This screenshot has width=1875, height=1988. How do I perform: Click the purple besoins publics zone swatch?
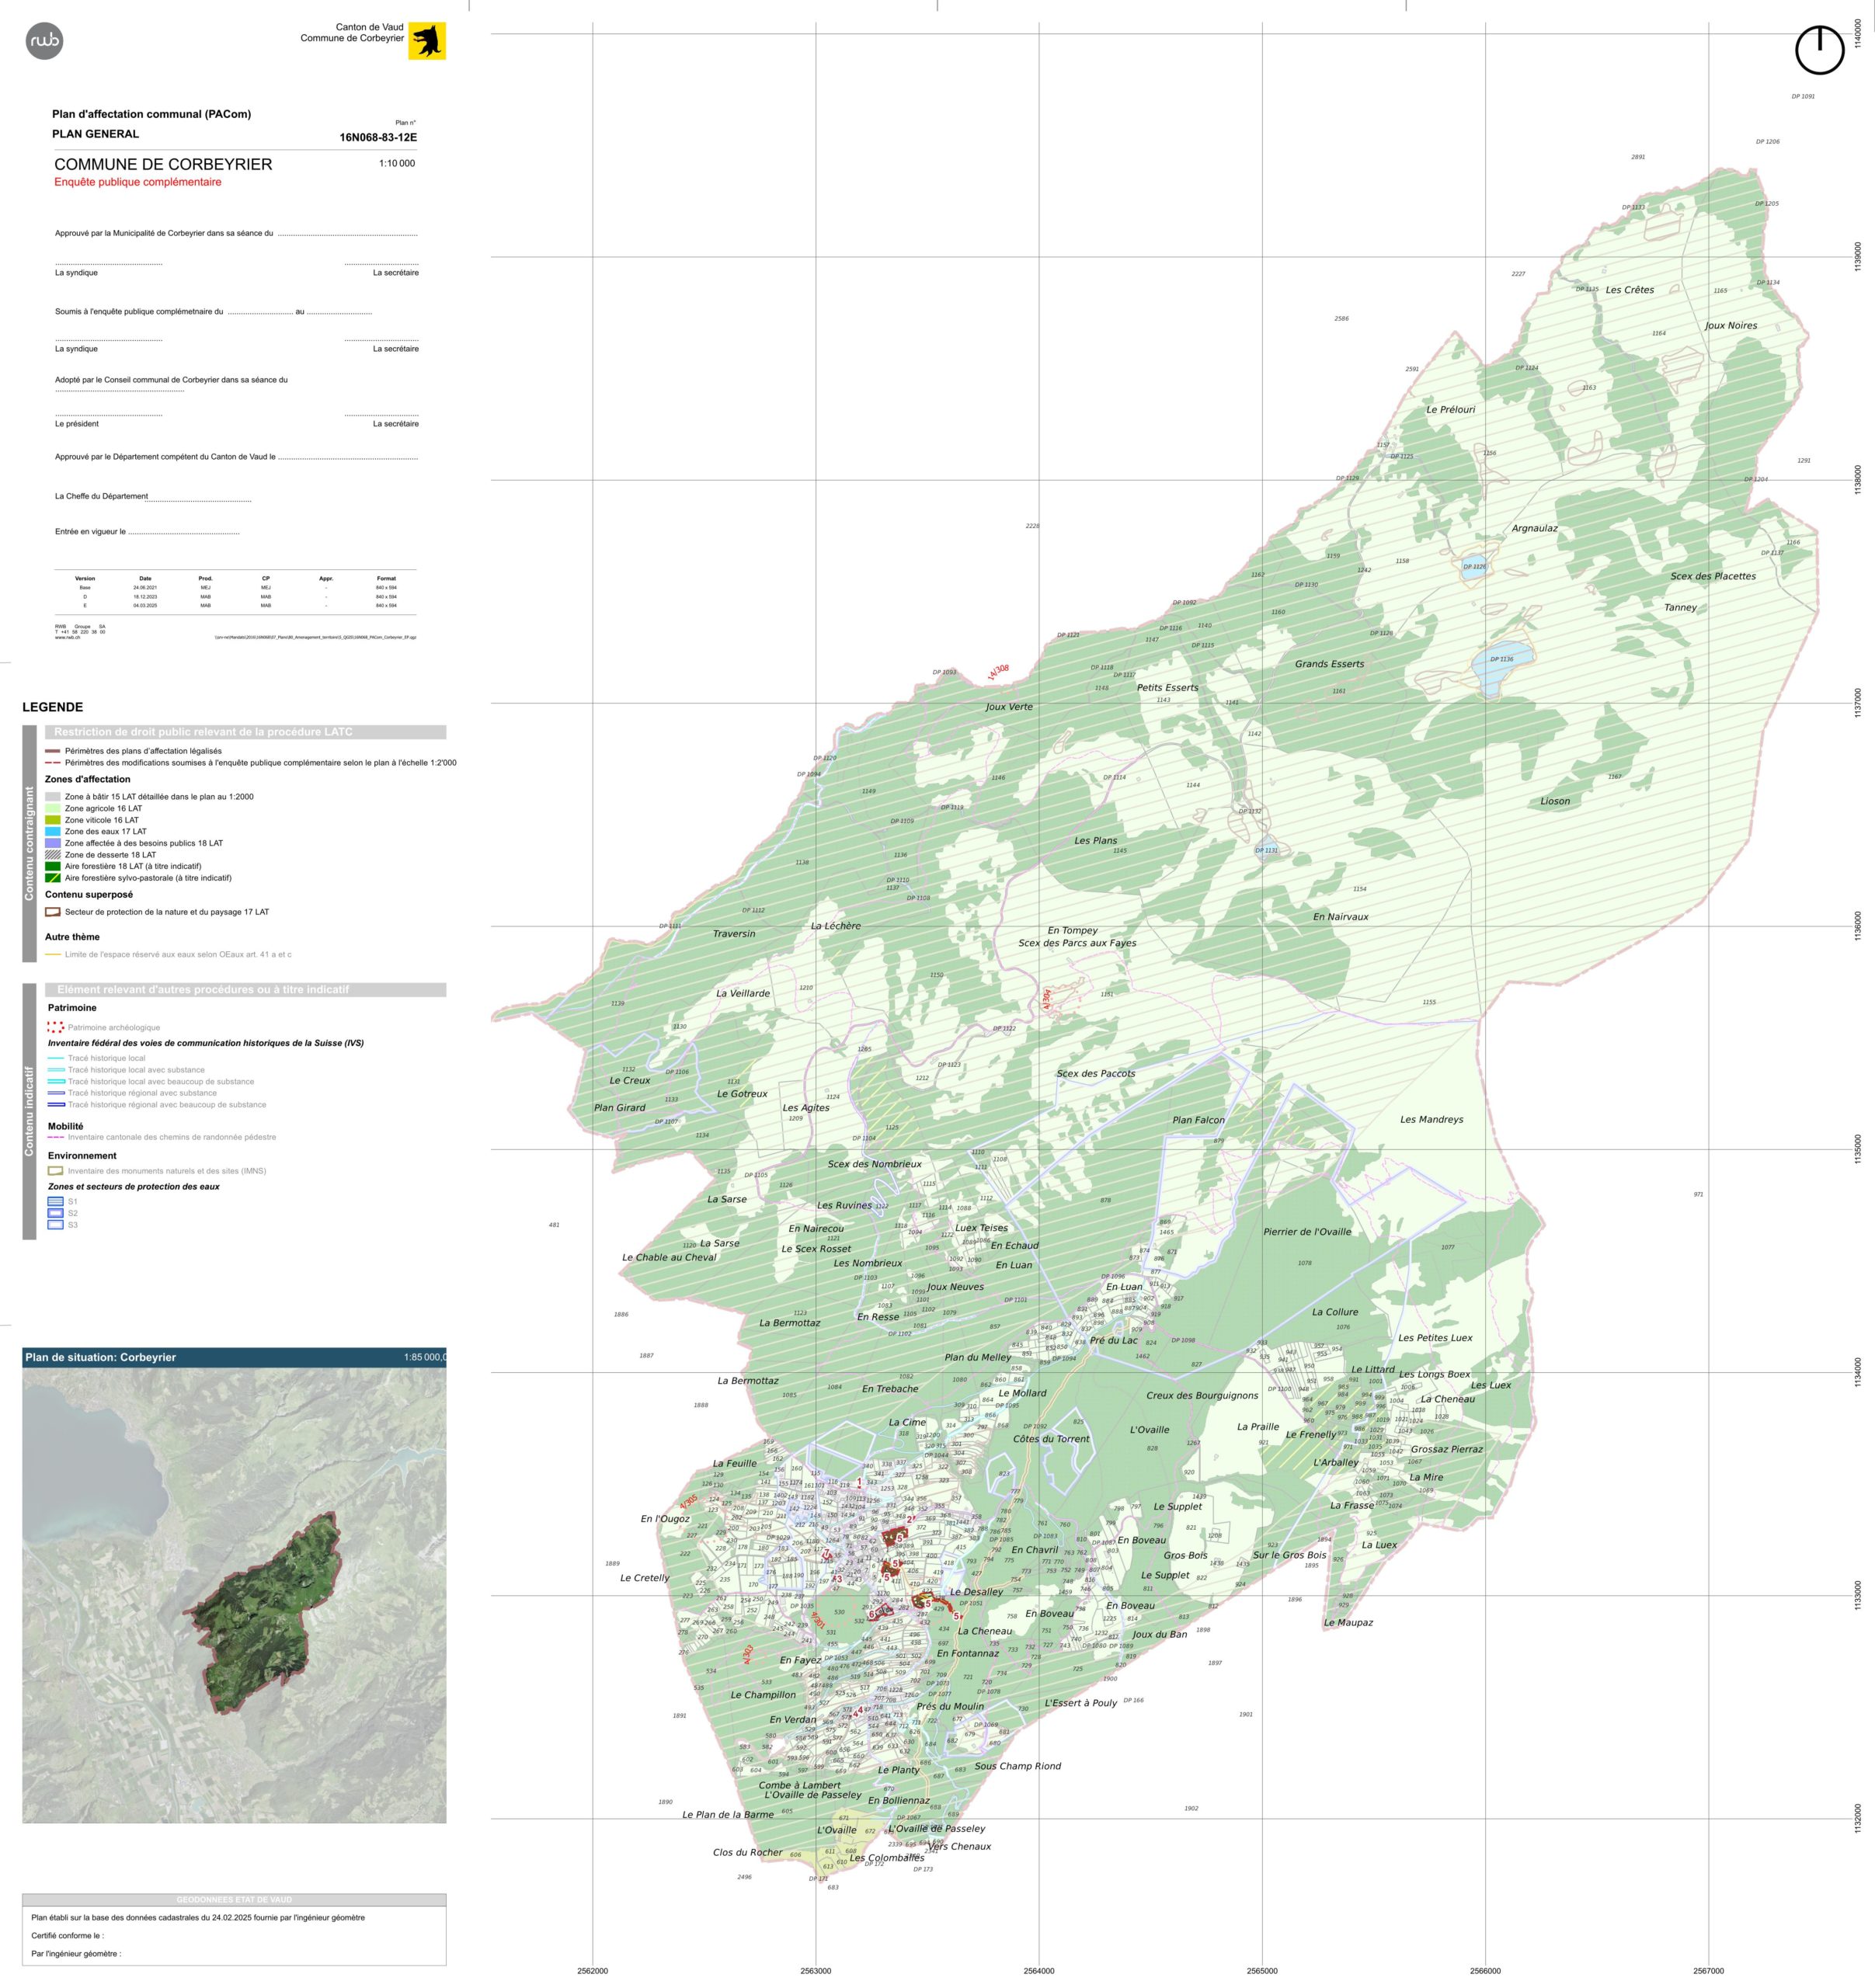pos(53,843)
